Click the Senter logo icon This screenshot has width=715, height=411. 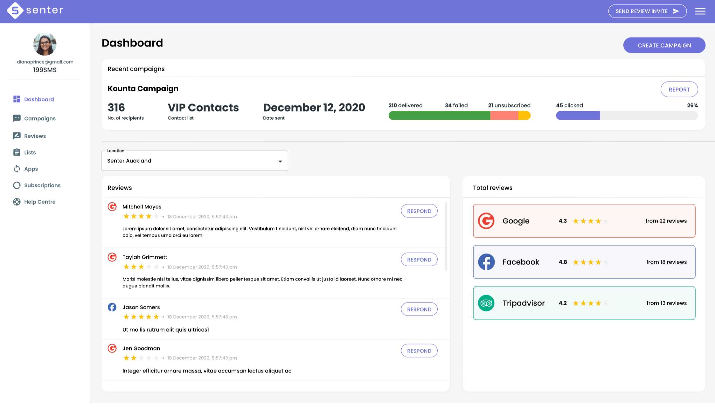click(15, 11)
